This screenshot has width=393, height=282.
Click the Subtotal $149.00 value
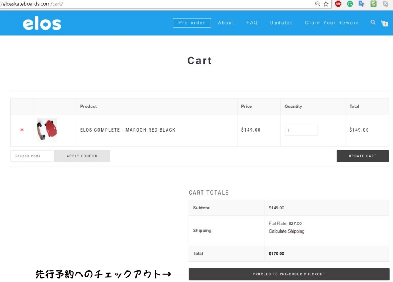276,208
